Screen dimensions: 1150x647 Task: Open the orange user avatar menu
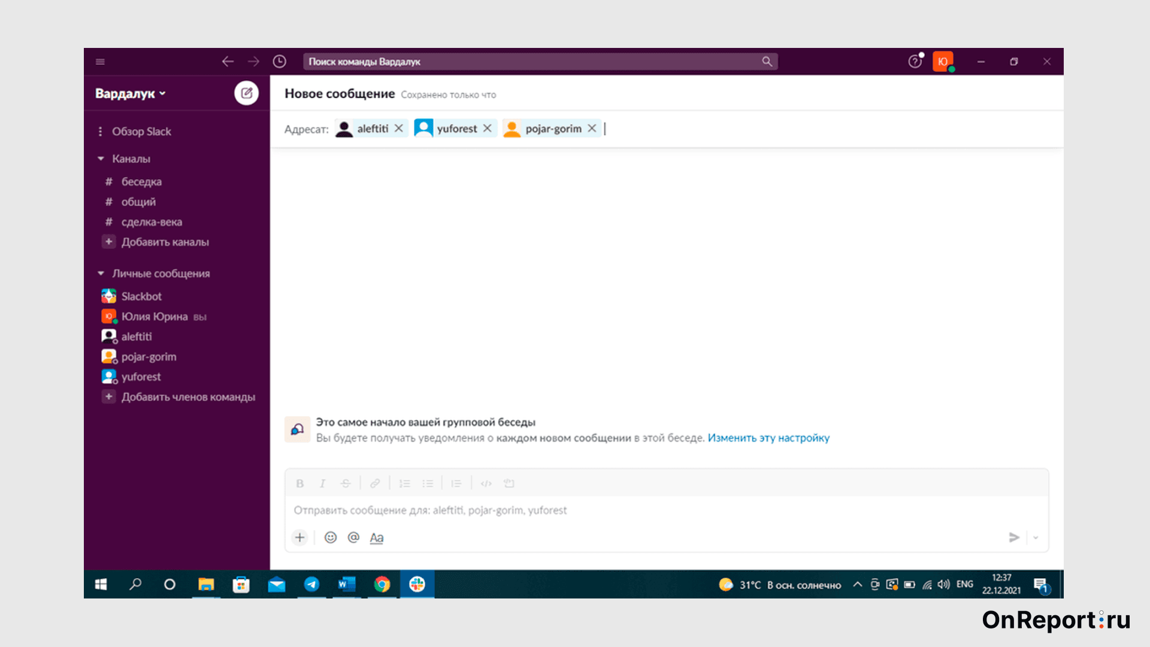pyautogui.click(x=943, y=62)
